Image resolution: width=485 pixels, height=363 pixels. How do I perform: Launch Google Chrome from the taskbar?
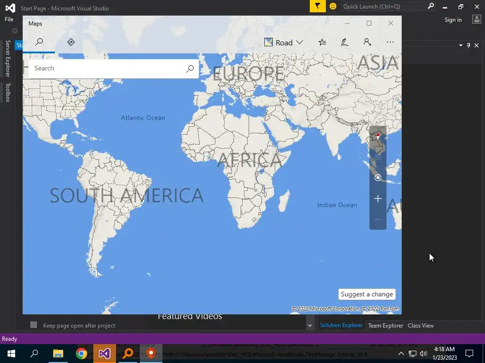(x=81, y=354)
